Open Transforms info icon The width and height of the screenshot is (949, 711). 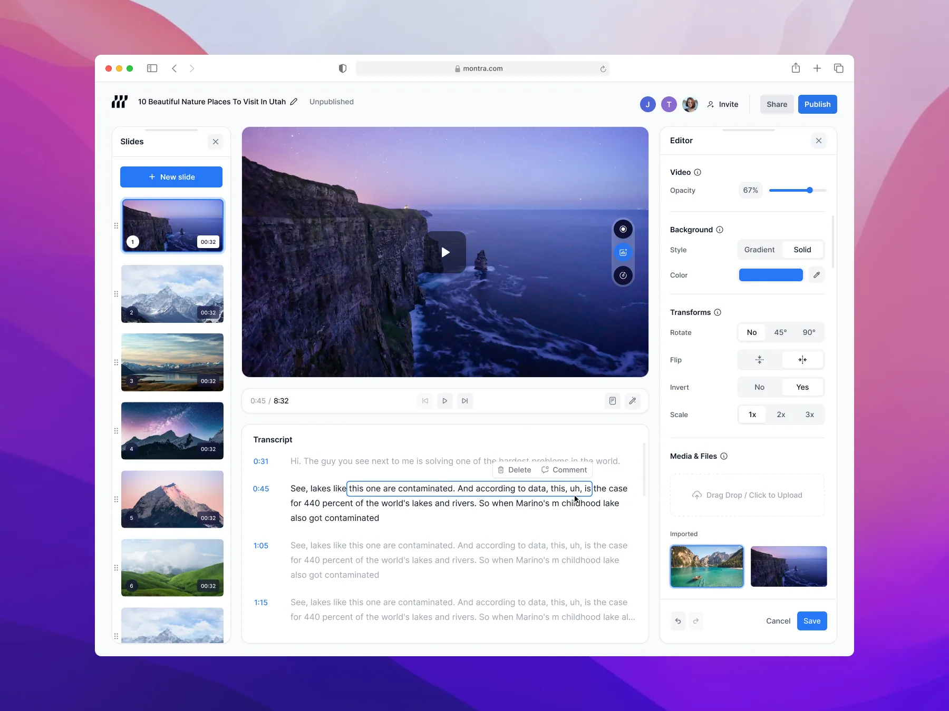coord(718,312)
